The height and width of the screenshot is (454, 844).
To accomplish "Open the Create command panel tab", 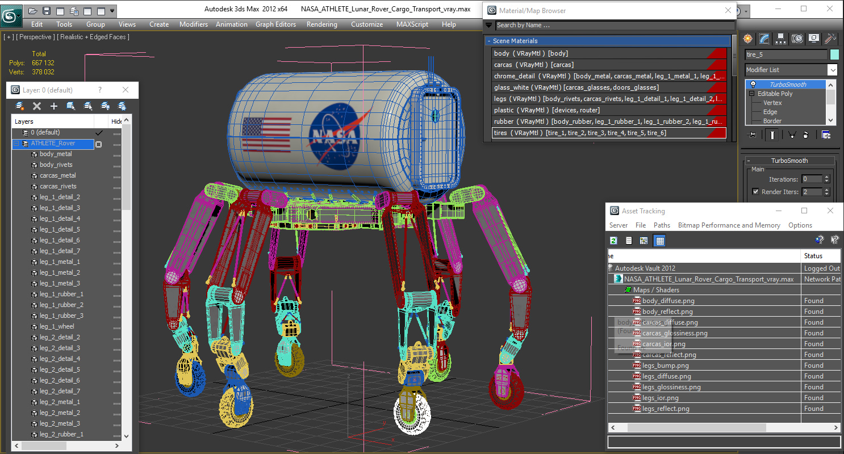I will pyautogui.click(x=748, y=39).
